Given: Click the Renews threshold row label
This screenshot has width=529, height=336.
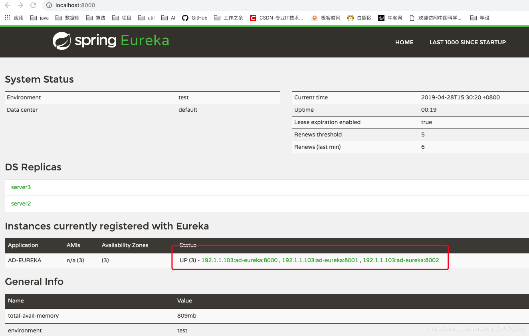Looking at the screenshot, I should (x=318, y=134).
